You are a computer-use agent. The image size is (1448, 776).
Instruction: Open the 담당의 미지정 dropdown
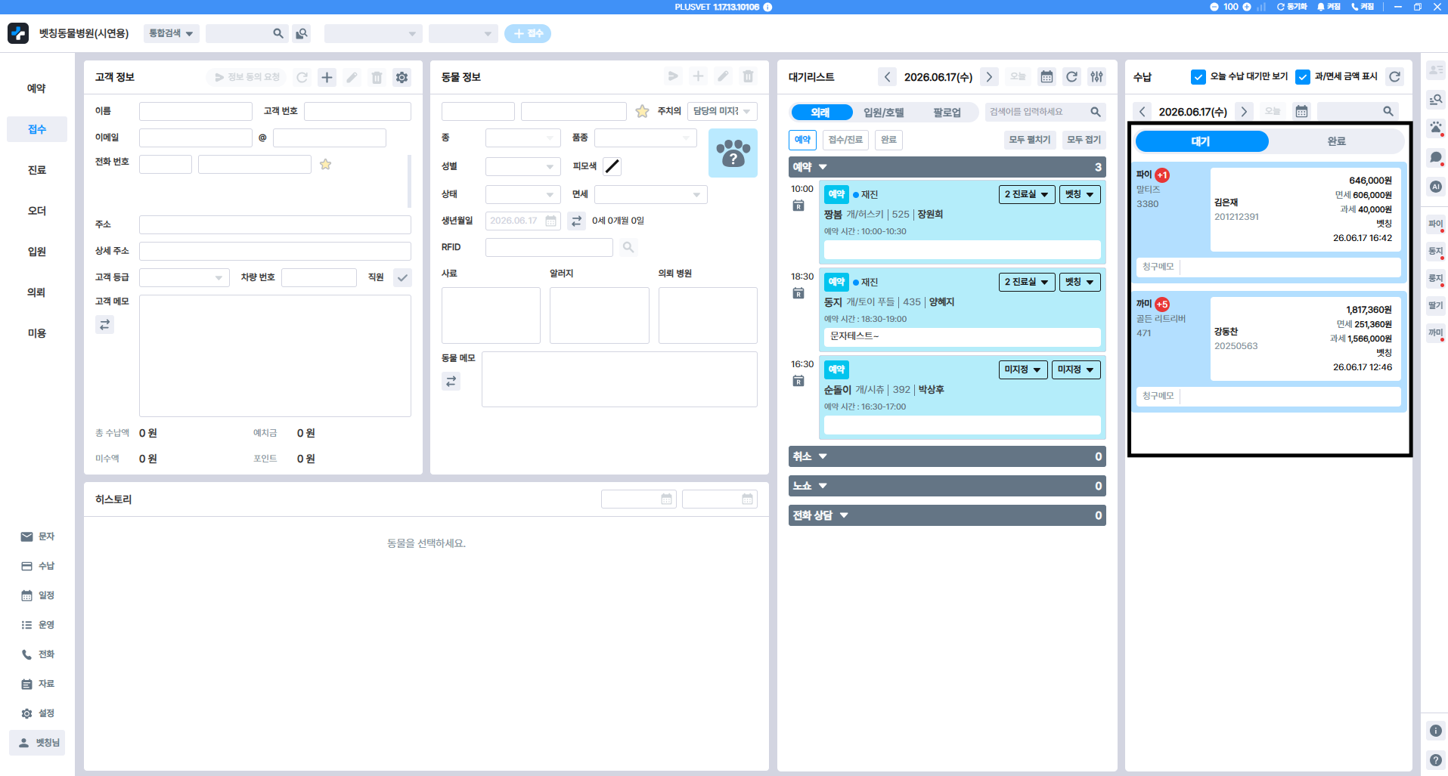722,111
